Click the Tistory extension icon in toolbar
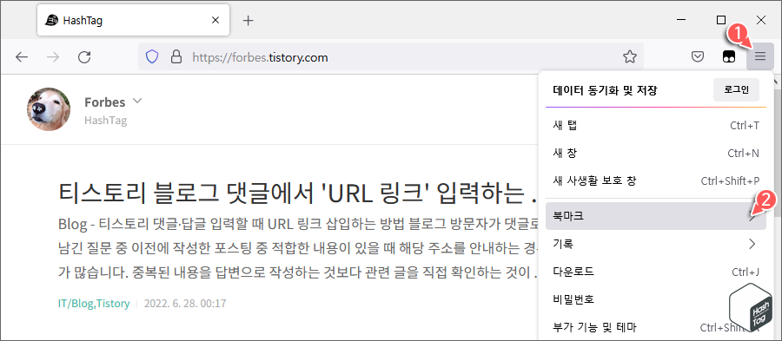 pyautogui.click(x=729, y=56)
